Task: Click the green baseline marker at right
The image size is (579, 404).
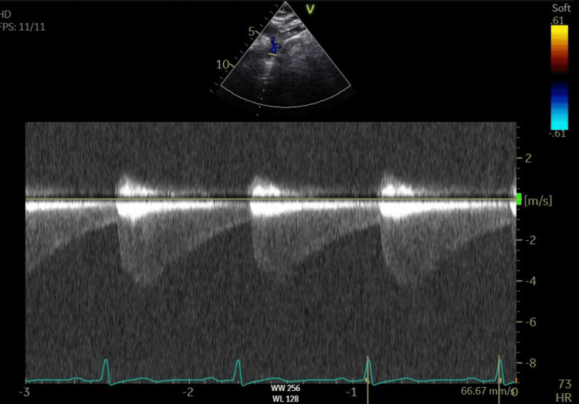Action: tap(519, 199)
